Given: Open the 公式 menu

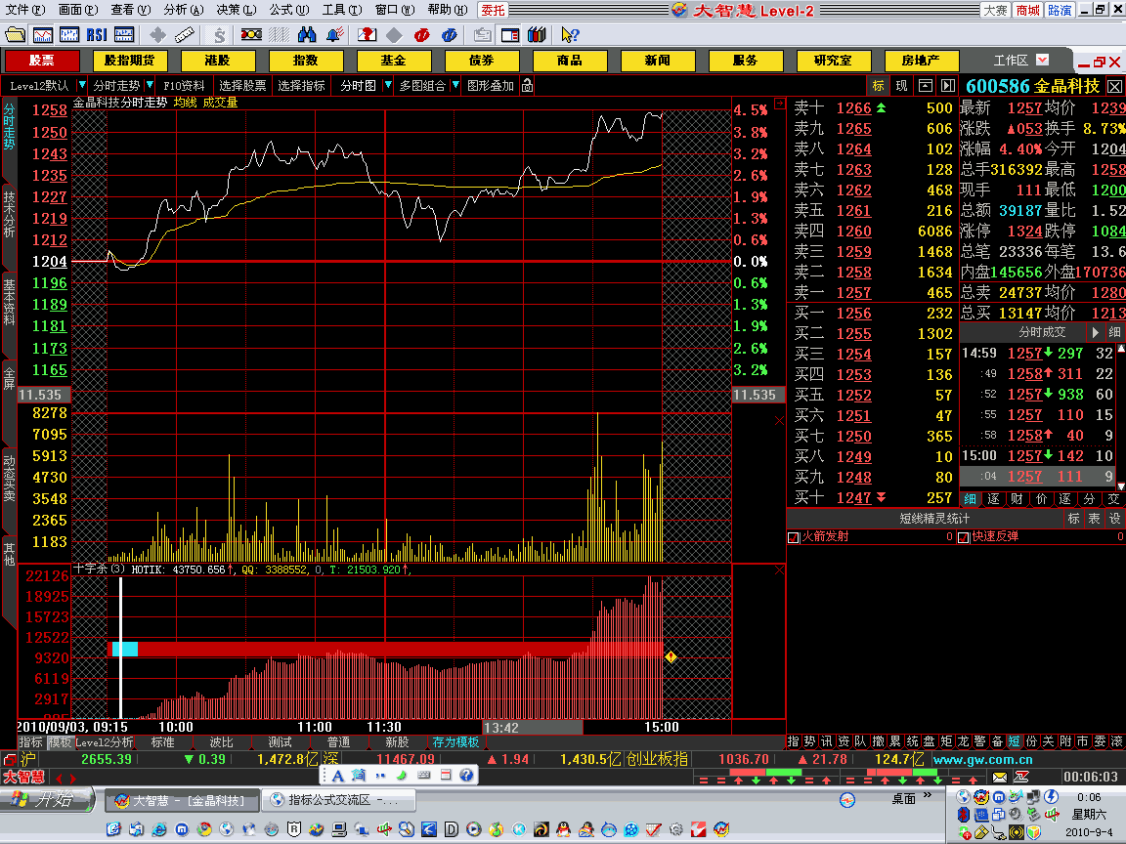Looking at the screenshot, I should [288, 10].
